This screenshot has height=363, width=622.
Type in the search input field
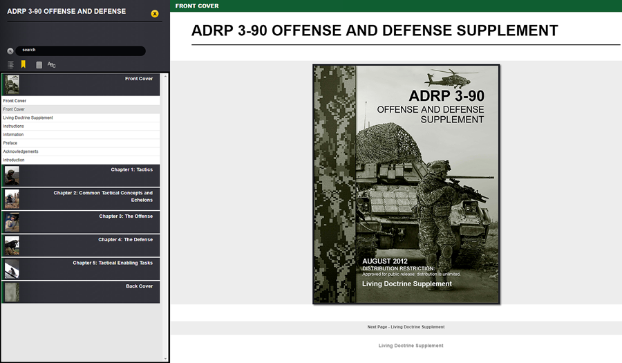click(x=81, y=50)
